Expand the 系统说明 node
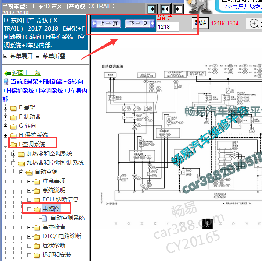This screenshot has height=261, width=262. pos(29,190)
